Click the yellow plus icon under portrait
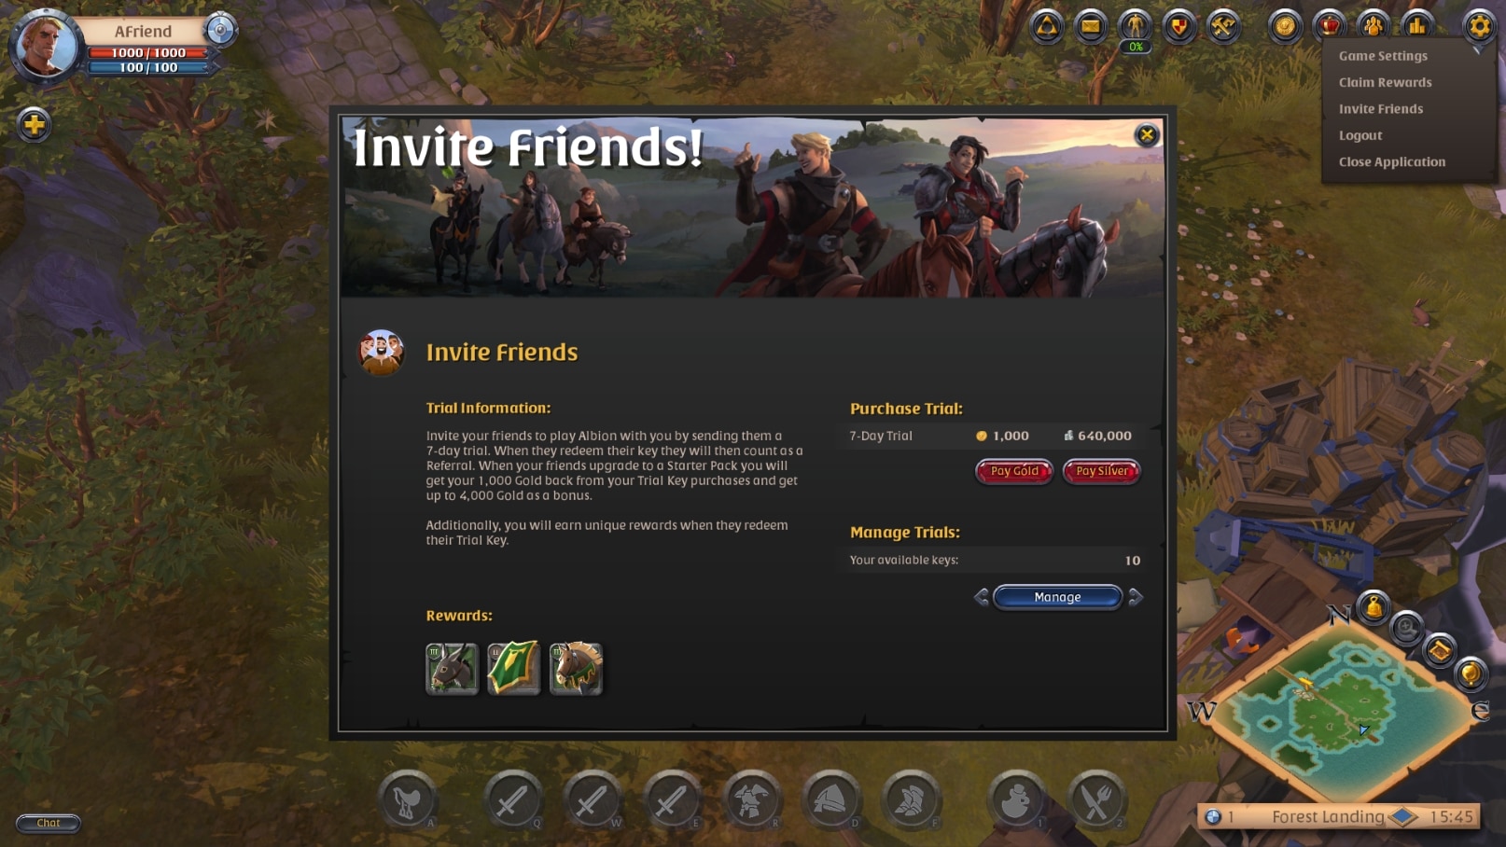 pos(34,124)
